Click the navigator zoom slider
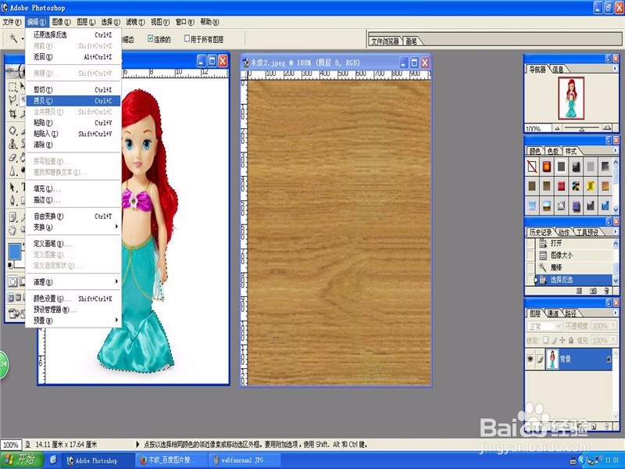The height and width of the screenshot is (469, 625). click(581, 128)
